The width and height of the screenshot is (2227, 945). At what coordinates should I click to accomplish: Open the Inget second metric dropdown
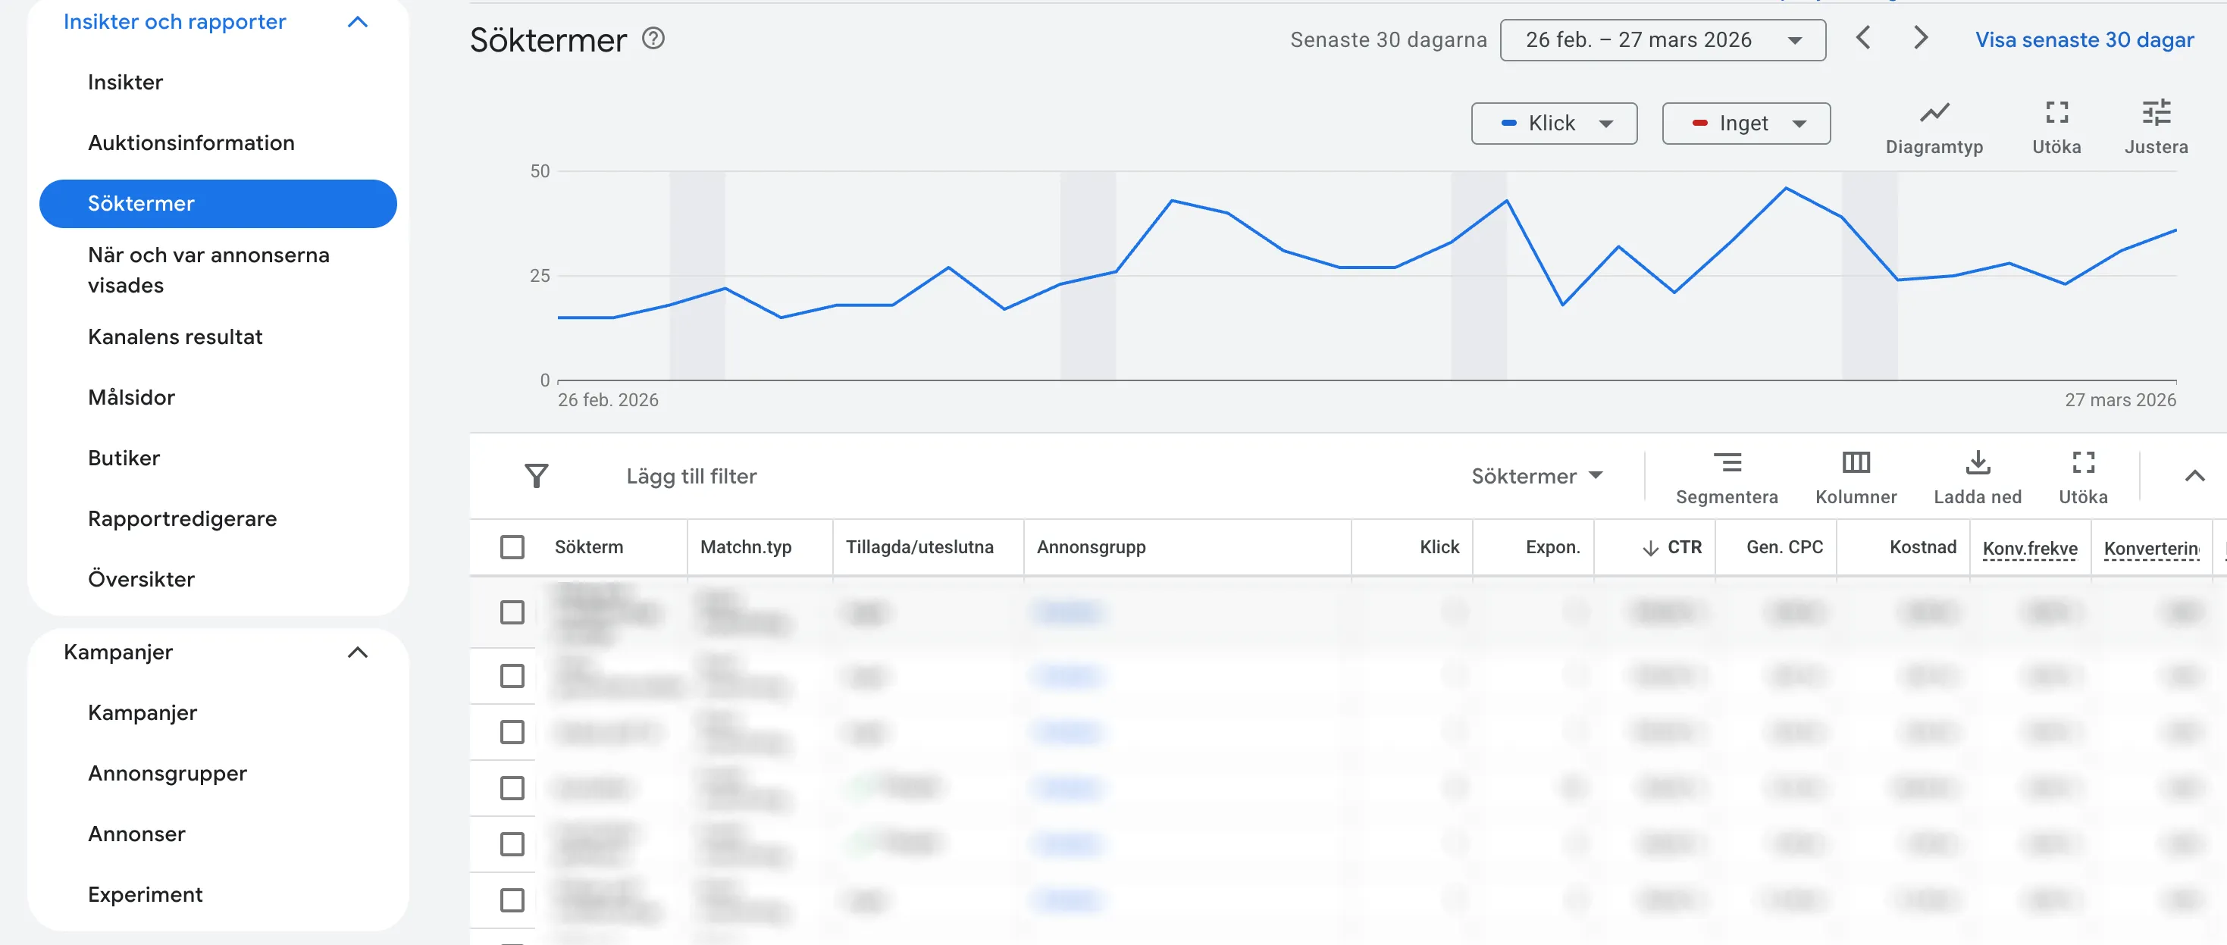pyautogui.click(x=1746, y=123)
